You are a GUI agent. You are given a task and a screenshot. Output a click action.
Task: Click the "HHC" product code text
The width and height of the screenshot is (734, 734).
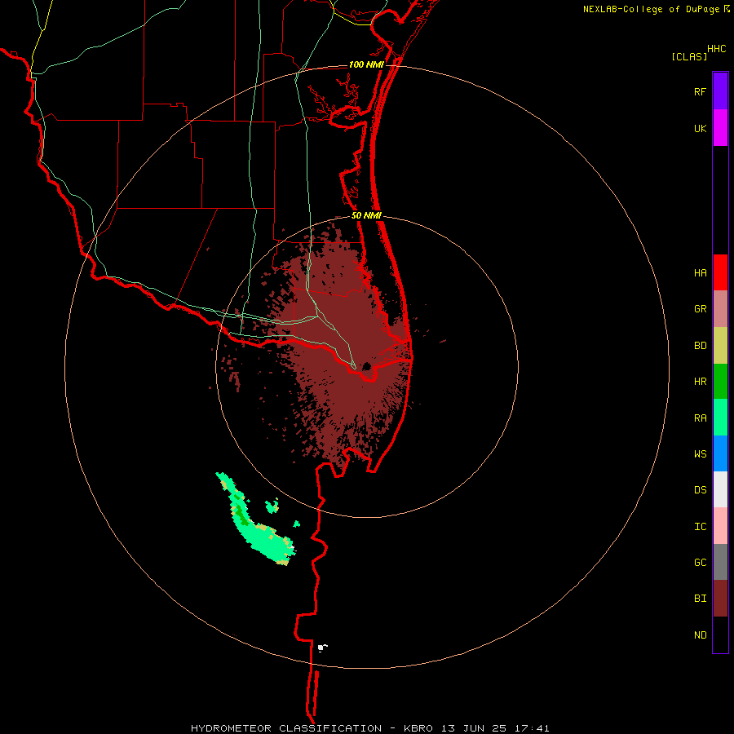click(716, 49)
